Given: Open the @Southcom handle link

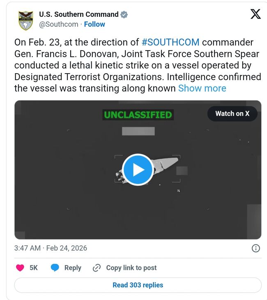Looking at the screenshot, I should [58, 24].
